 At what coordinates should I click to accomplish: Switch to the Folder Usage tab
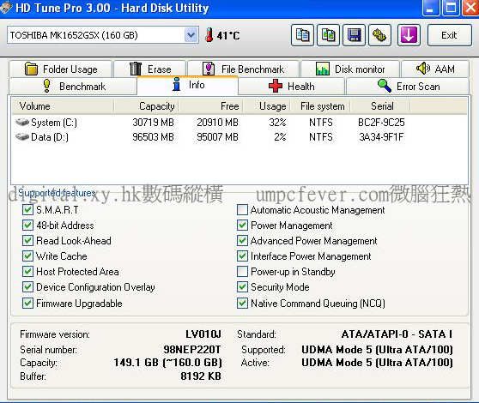[60, 69]
